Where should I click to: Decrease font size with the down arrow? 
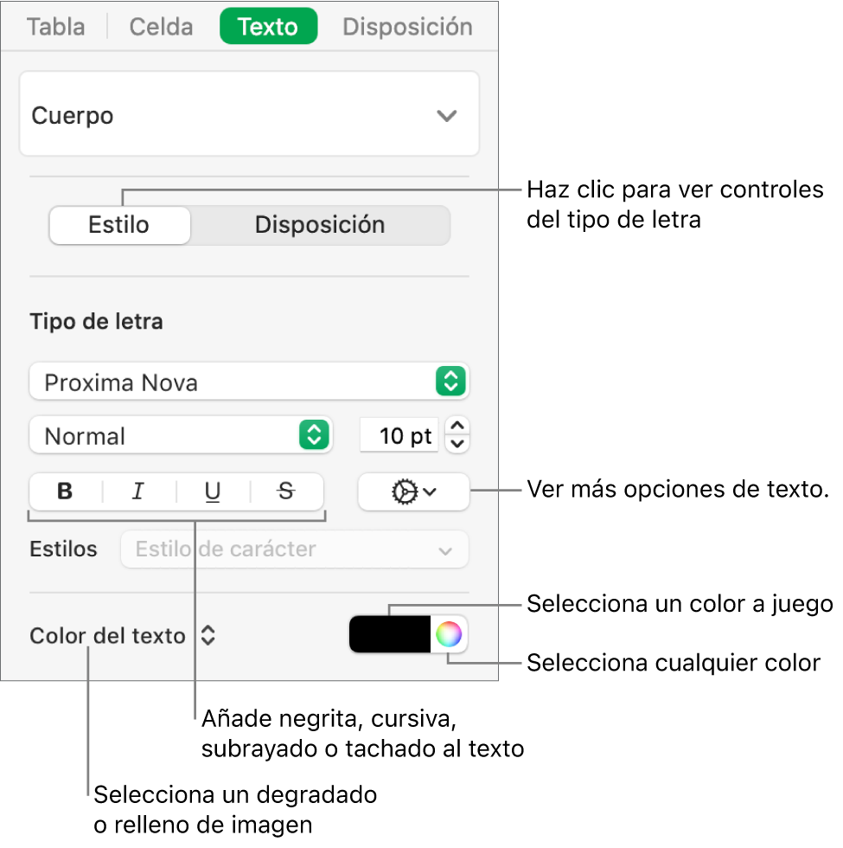[457, 444]
